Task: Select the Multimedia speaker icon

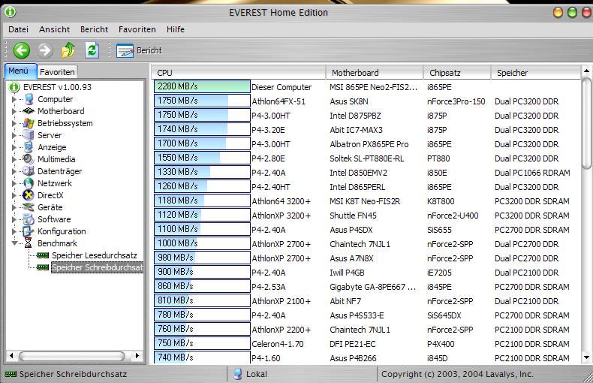Action: 29,159
